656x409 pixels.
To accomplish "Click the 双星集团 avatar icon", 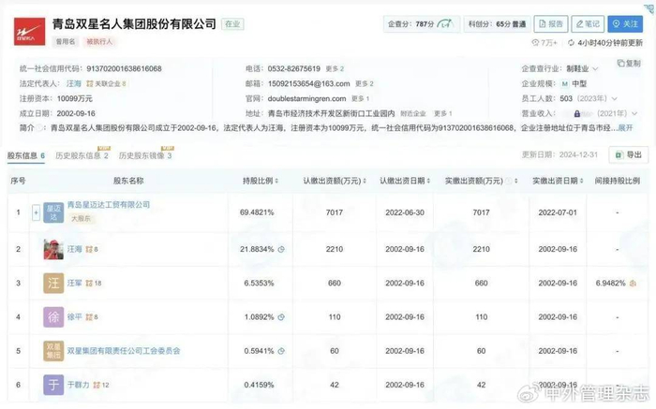I will 53,351.
